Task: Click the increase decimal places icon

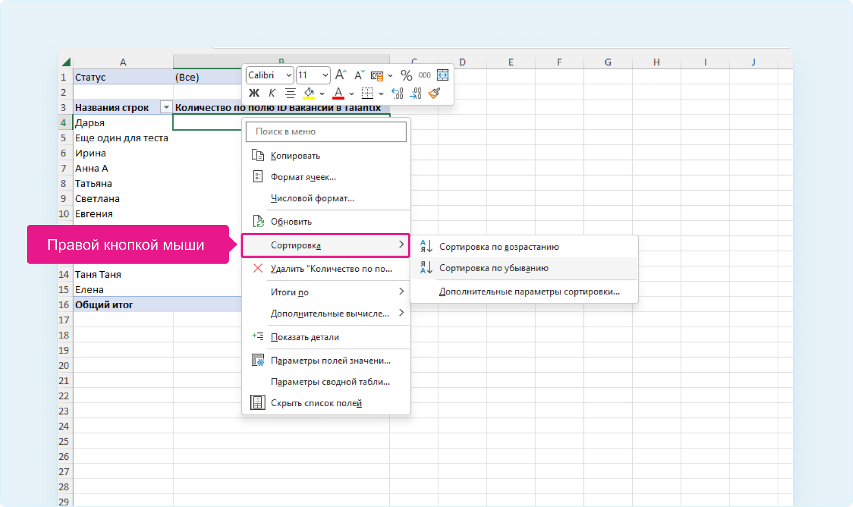Action: [397, 93]
